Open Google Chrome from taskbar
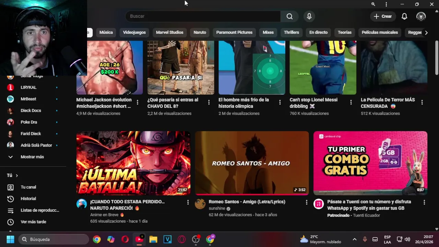 coord(97,239)
